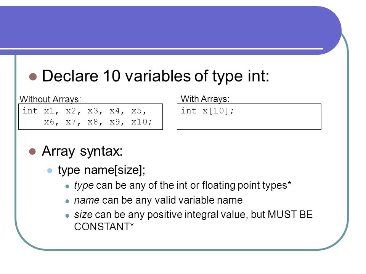Click the text 'type name[size];'

coord(101,170)
